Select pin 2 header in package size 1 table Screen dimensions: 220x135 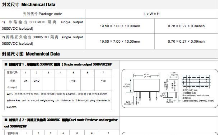point(36,73)
